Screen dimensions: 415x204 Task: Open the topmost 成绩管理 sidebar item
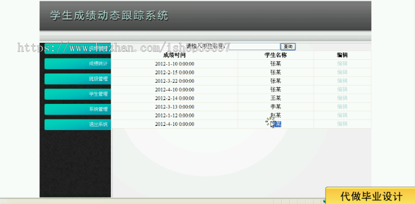(x=77, y=49)
